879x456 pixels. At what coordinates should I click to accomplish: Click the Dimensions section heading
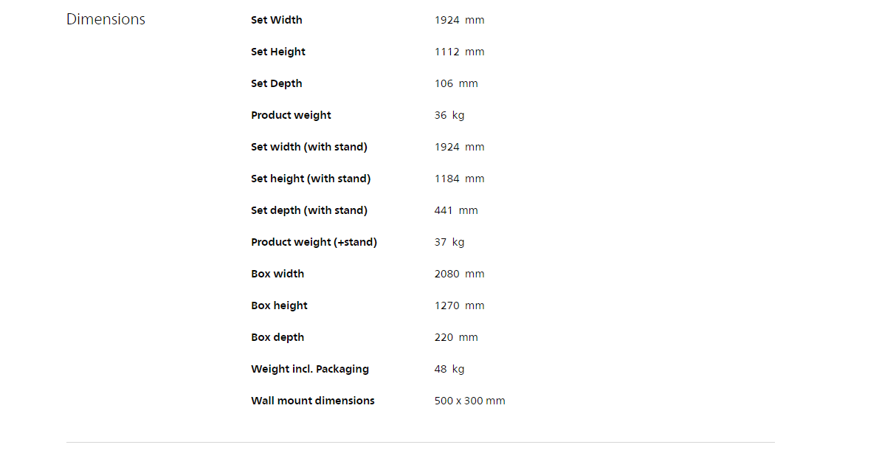tap(106, 19)
